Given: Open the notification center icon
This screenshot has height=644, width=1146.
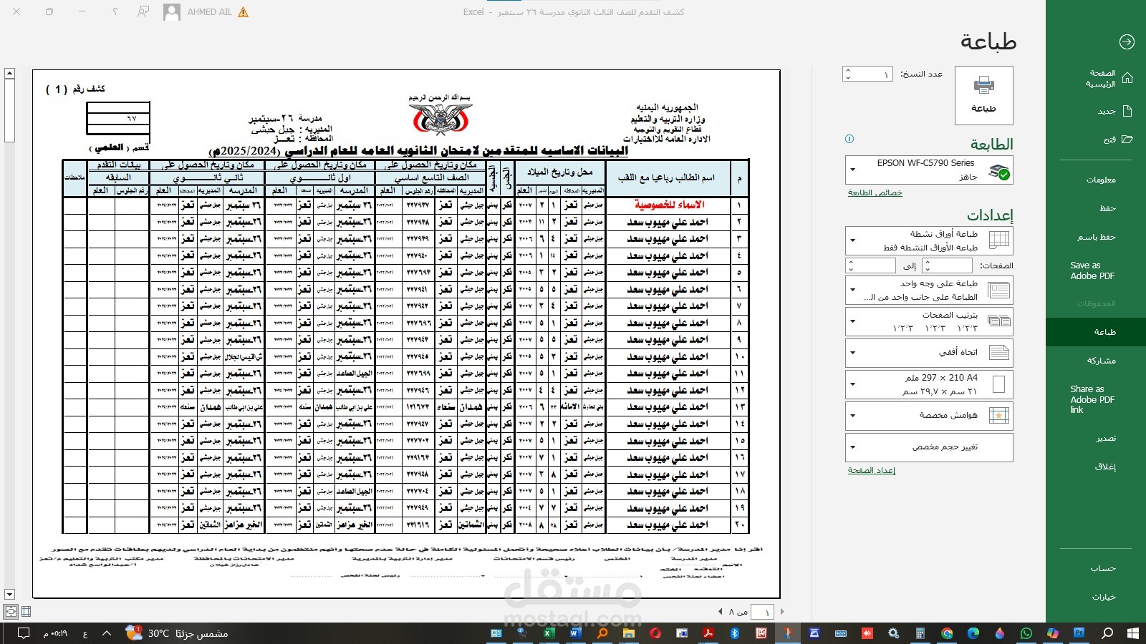Looking at the screenshot, I should (23, 633).
